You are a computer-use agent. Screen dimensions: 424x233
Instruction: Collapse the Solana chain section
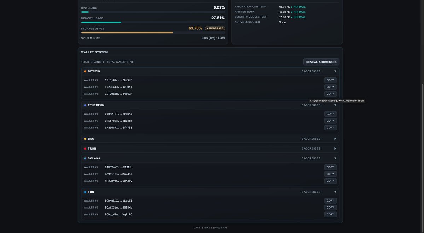click(x=335, y=158)
